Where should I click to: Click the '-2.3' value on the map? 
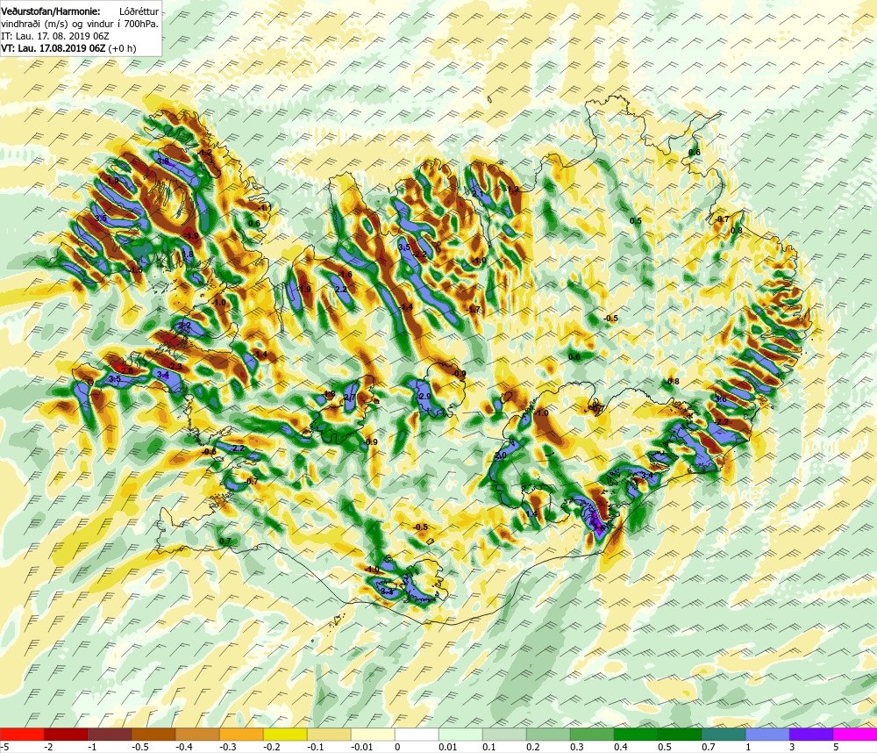175,366
